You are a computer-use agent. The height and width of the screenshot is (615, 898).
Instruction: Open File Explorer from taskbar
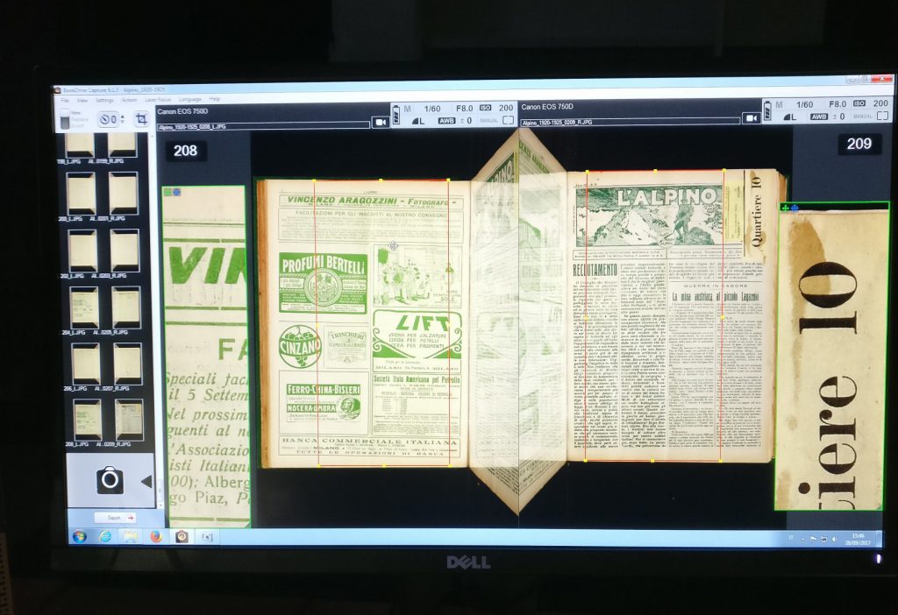[x=130, y=537]
